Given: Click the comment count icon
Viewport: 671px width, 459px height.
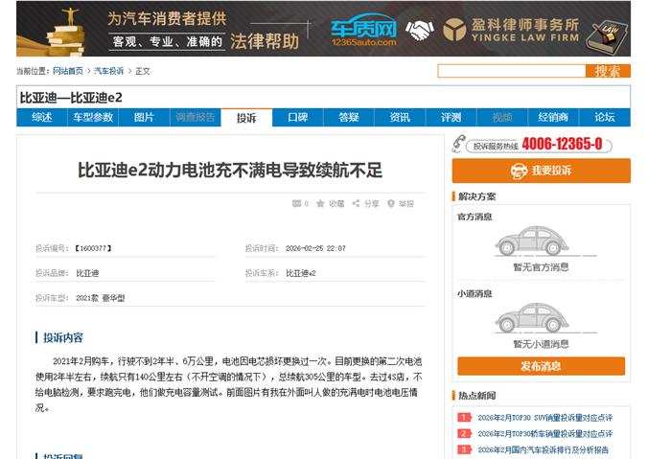Looking at the screenshot, I should (x=296, y=203).
